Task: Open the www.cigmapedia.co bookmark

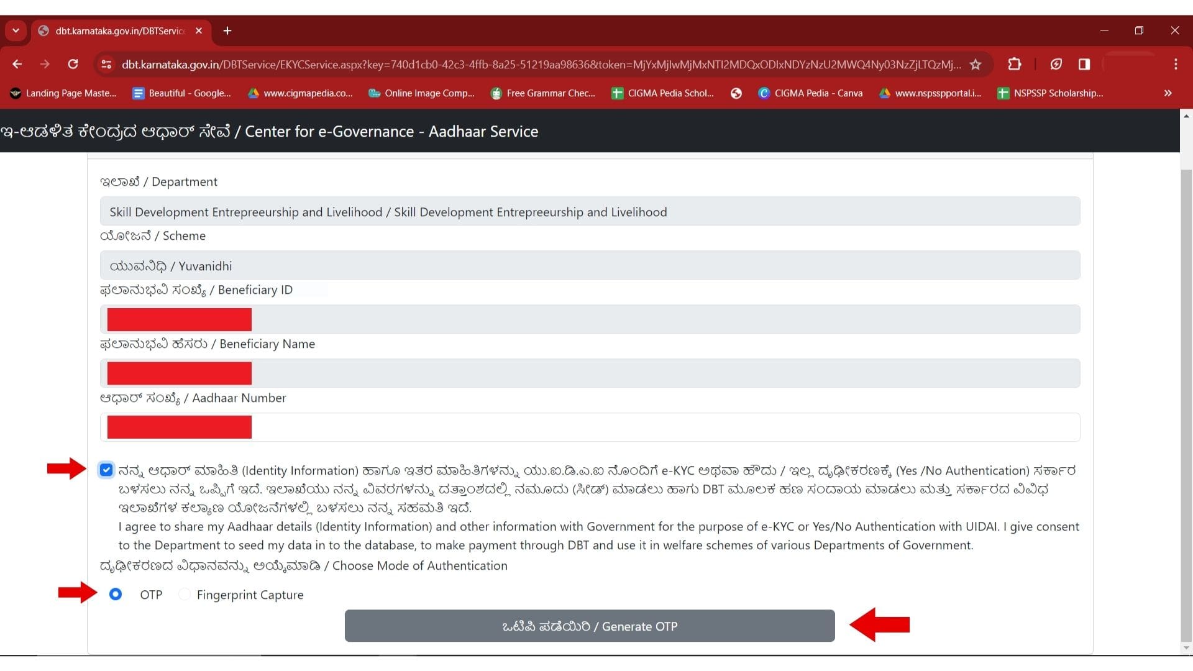Action: pyautogui.click(x=300, y=93)
